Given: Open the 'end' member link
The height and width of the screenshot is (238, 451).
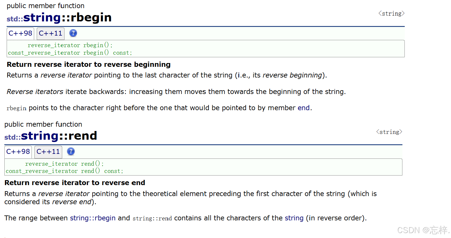Looking at the screenshot, I should click(x=303, y=108).
